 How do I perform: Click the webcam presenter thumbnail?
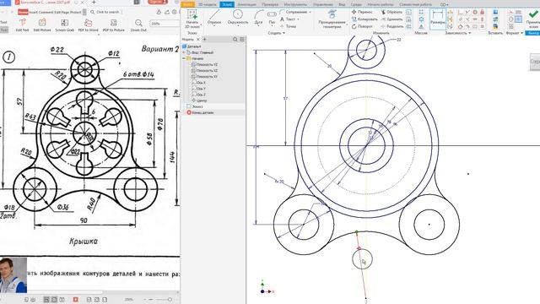tap(13, 275)
